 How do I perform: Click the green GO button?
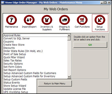(90, 45)
